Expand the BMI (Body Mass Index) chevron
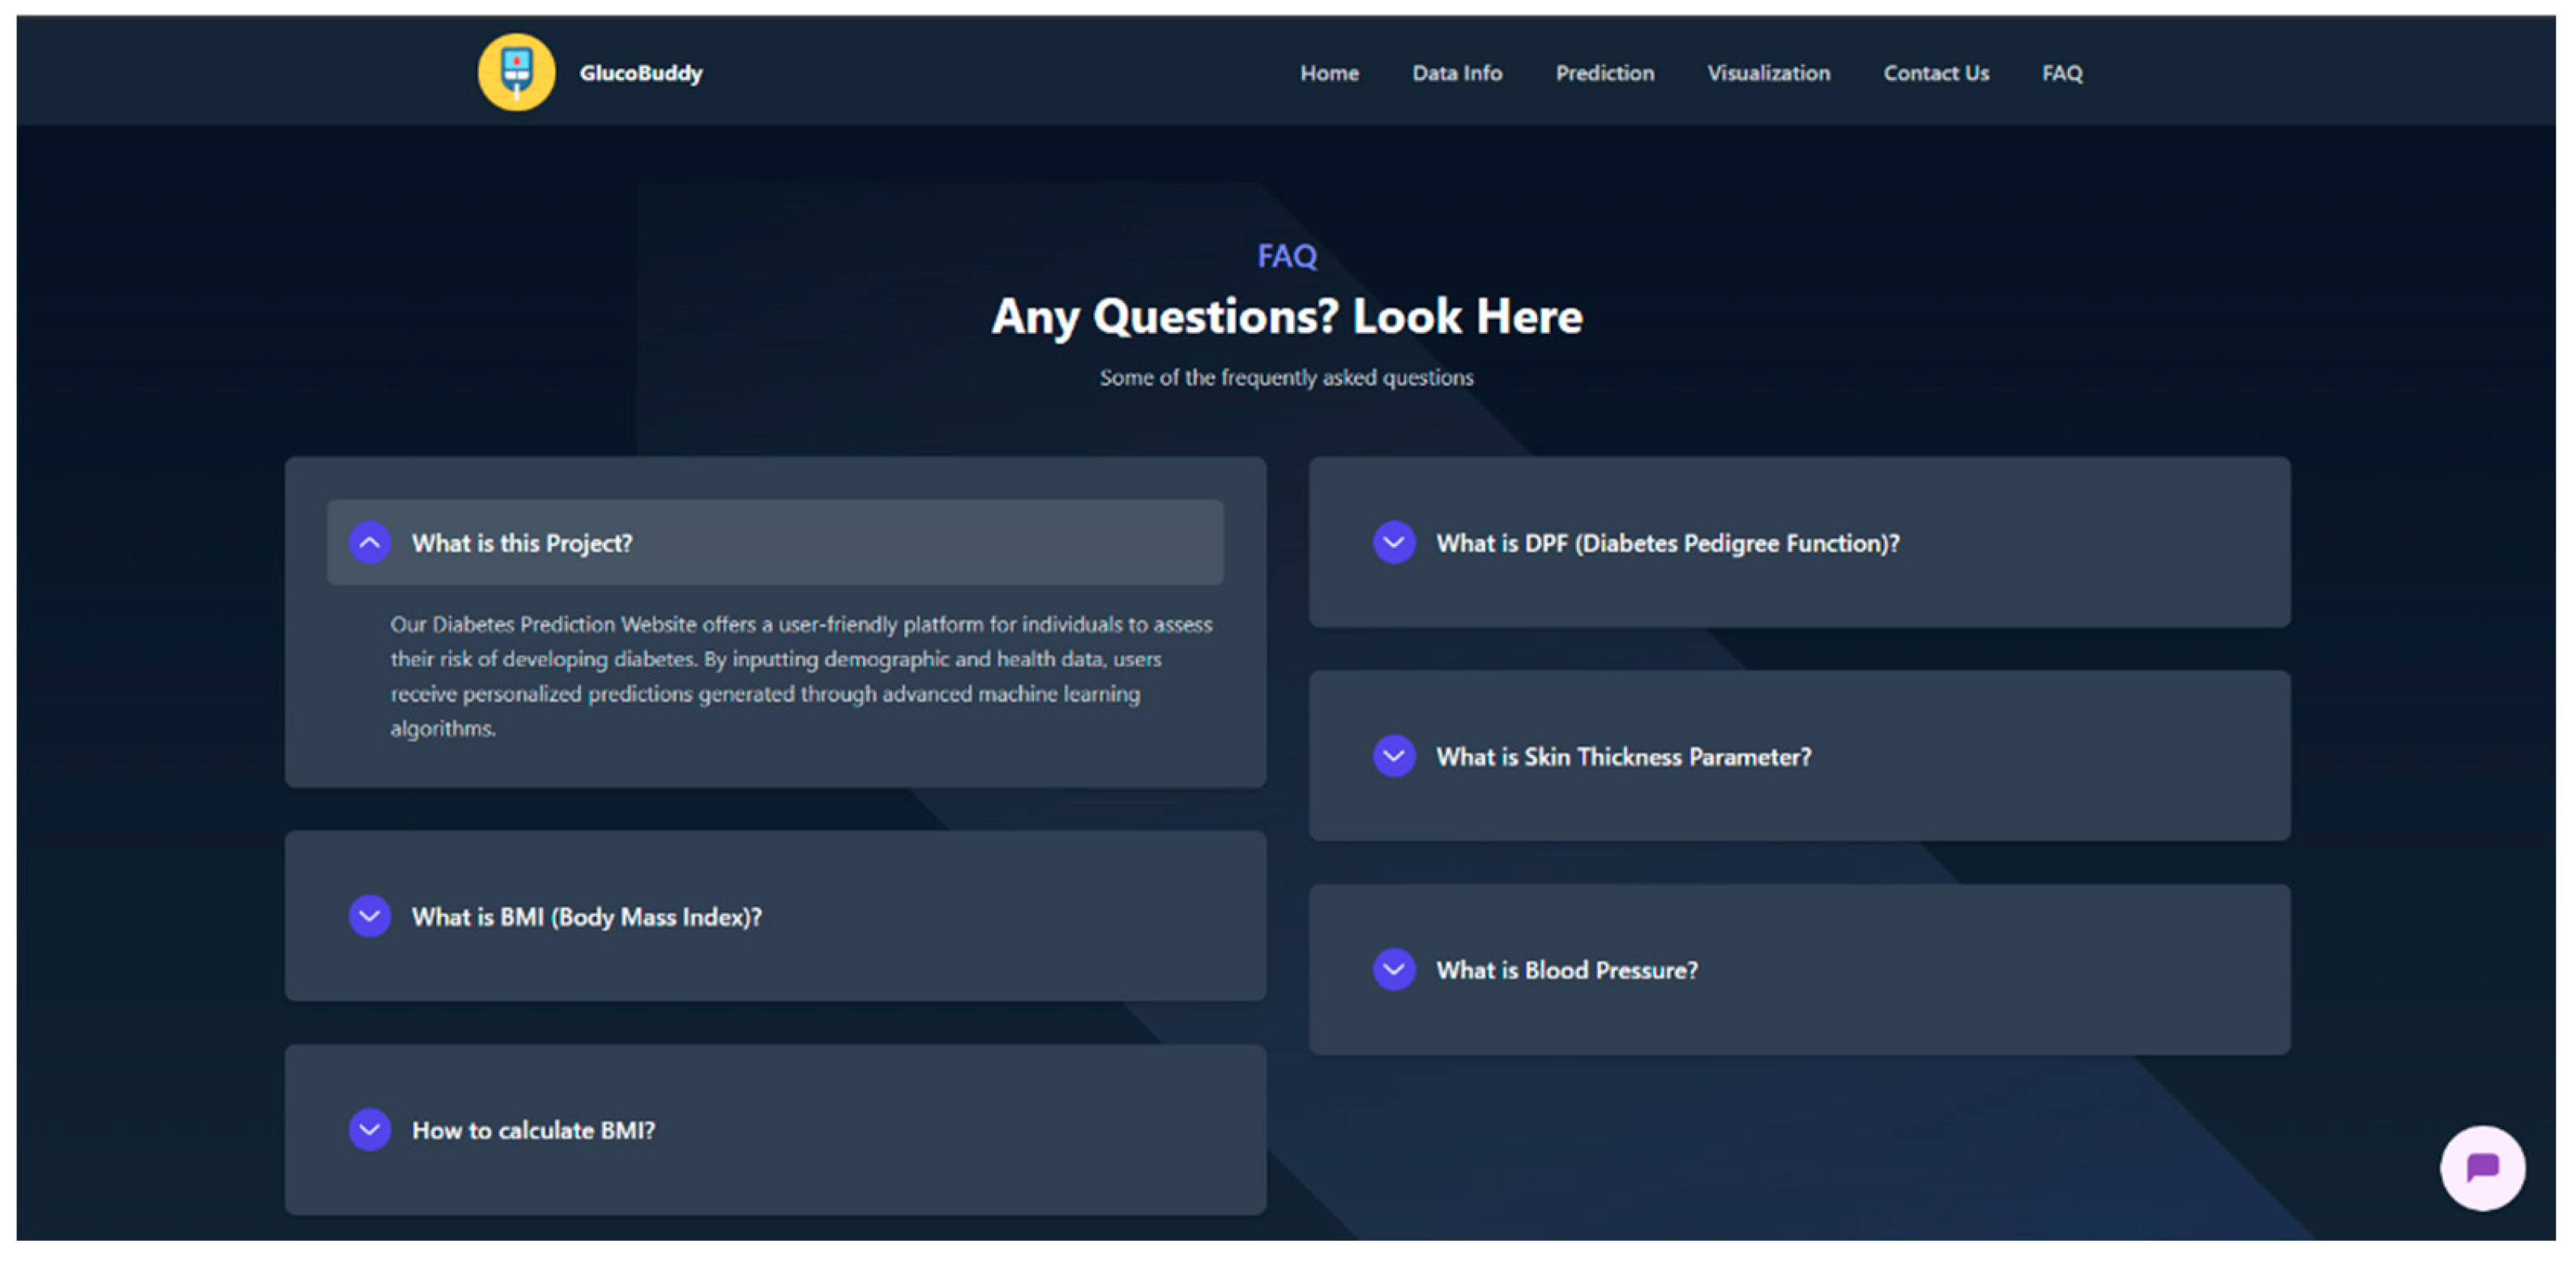The width and height of the screenshot is (2576, 1262). [x=370, y=915]
